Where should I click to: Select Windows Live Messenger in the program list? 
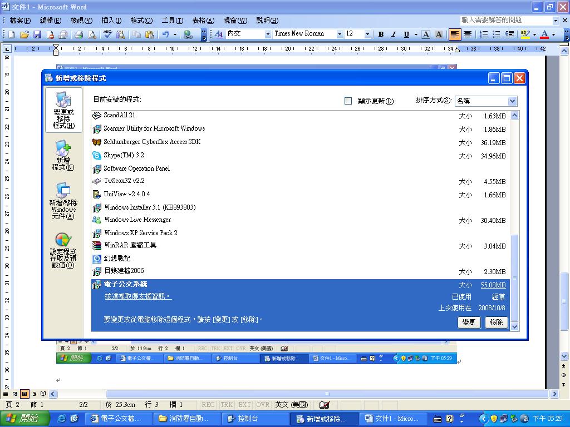pyautogui.click(x=137, y=220)
